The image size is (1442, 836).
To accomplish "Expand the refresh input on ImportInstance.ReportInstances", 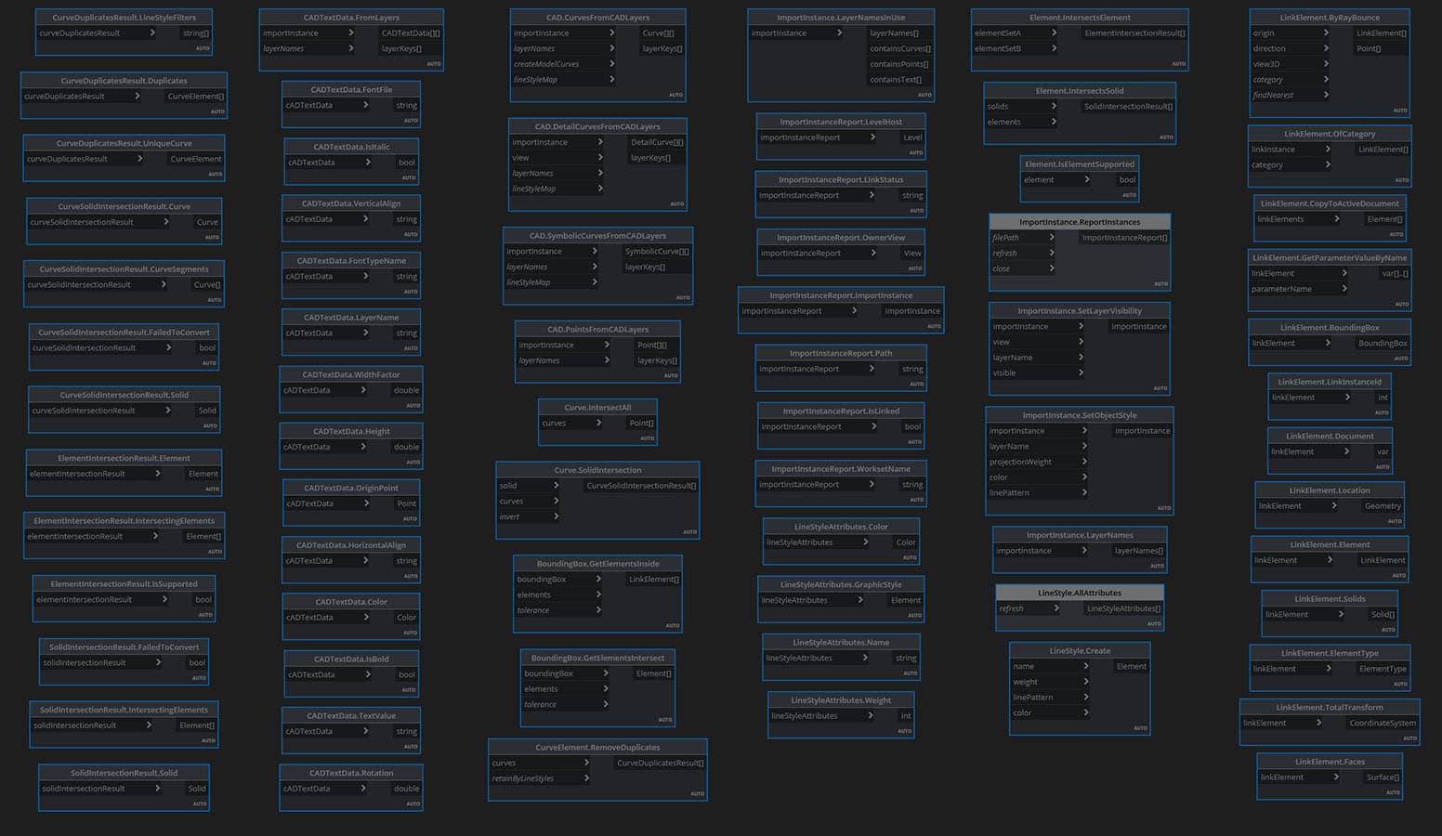I will click(1051, 253).
